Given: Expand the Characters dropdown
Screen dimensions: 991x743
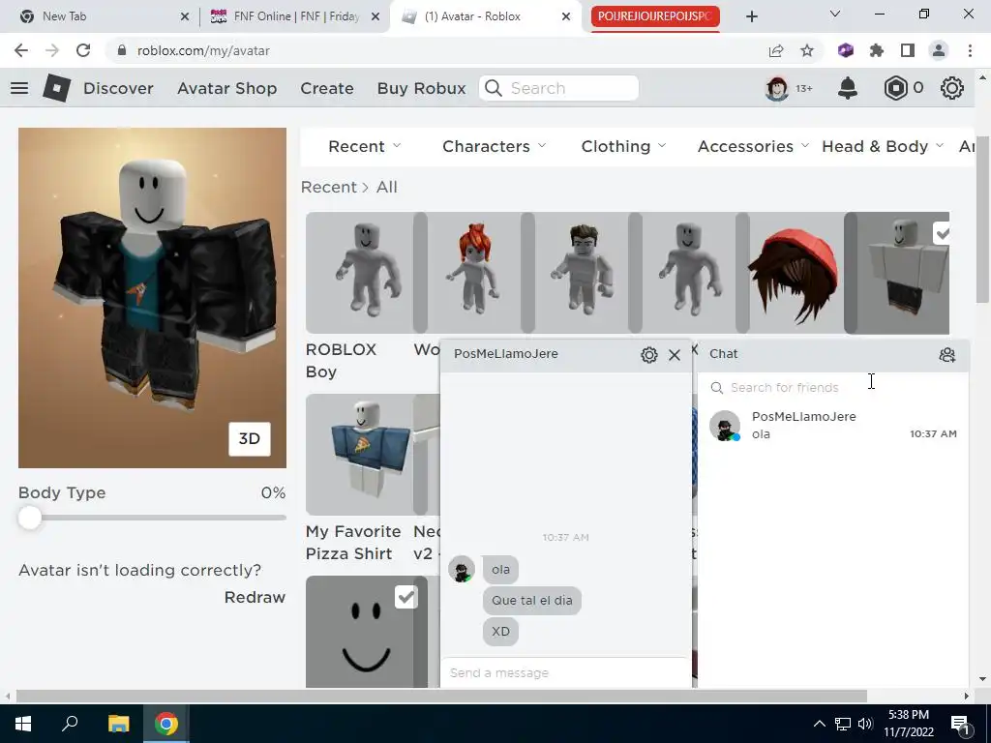Looking at the screenshot, I should (x=495, y=147).
